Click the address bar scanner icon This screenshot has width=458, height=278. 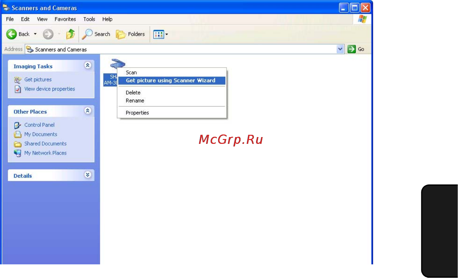click(30, 49)
